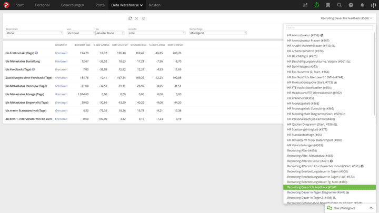The height and width of the screenshot is (213, 379).
Task: Open the Personal menu
Action: coord(42,5)
